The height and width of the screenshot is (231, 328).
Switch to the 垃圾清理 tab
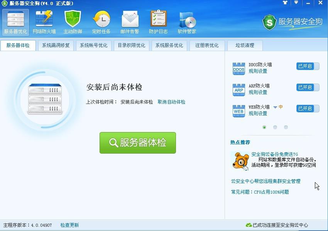coord(245,45)
